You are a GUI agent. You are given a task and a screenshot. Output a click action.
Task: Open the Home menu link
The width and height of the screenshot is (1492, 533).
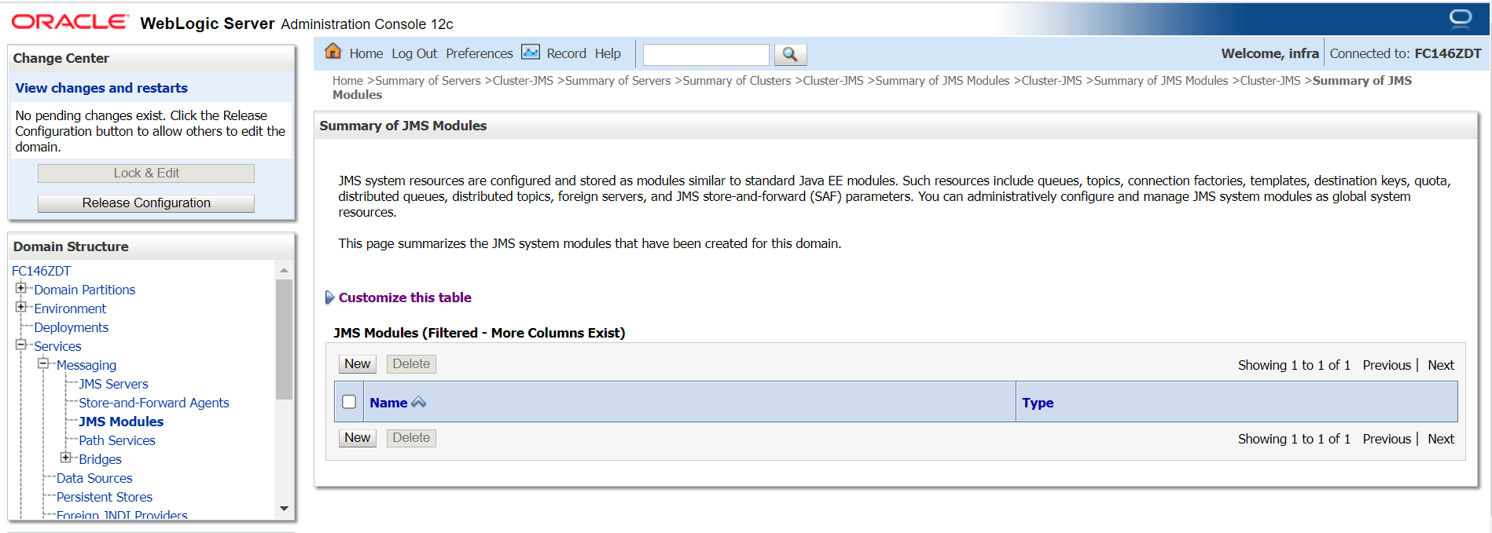tap(366, 53)
